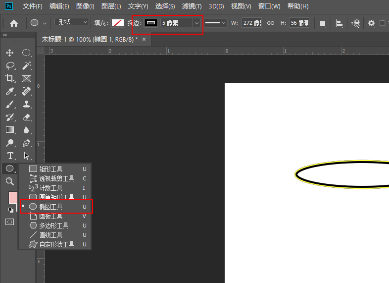
Task: Tick the checkbox beside the gear icon
Action: pos(383,23)
